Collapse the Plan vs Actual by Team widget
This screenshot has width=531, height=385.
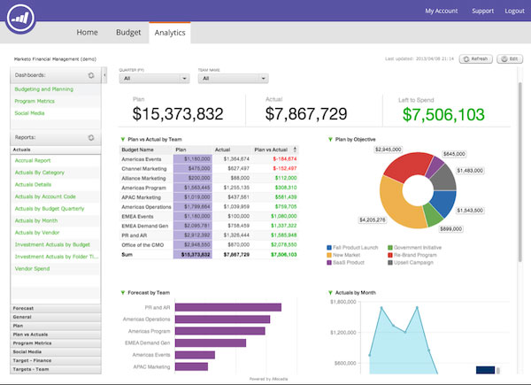[x=123, y=139]
